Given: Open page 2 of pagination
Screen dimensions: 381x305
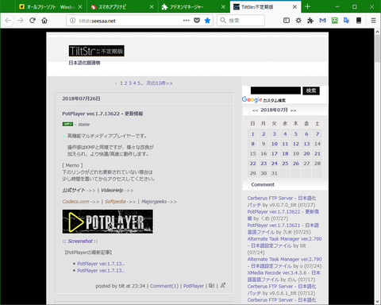Looking at the screenshot, I should tap(126, 83).
